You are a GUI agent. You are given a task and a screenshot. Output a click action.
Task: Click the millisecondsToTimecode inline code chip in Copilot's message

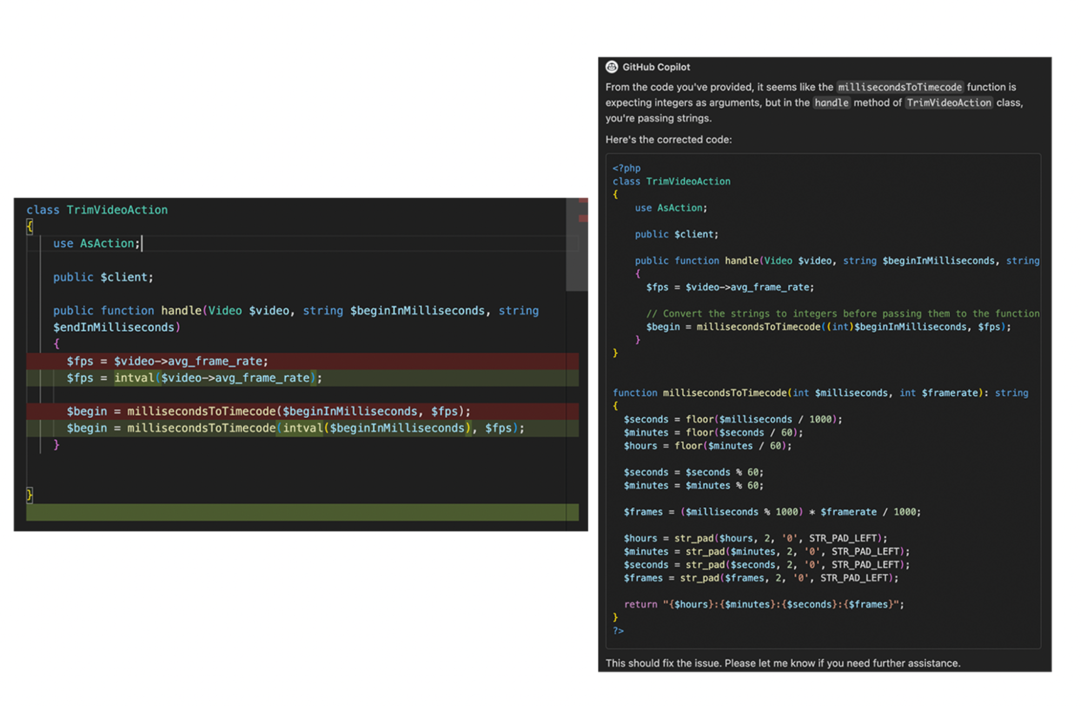point(900,87)
